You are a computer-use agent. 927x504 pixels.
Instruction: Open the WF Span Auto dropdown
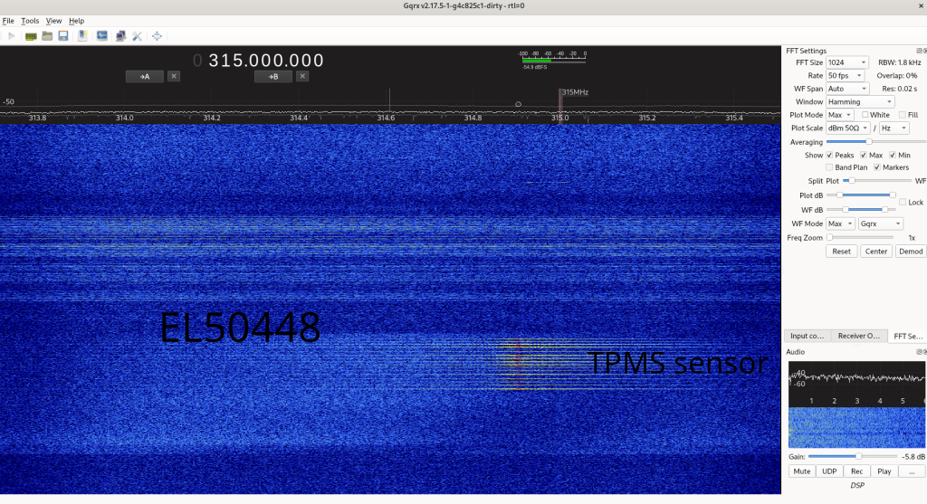point(847,89)
